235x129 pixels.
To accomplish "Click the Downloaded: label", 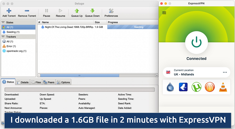I will click(12, 94).
